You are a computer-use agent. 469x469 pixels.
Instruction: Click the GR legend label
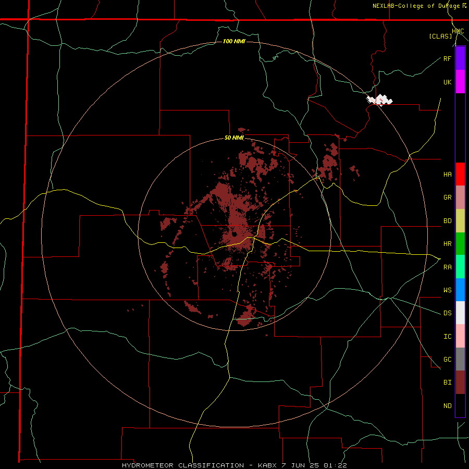[447, 198]
